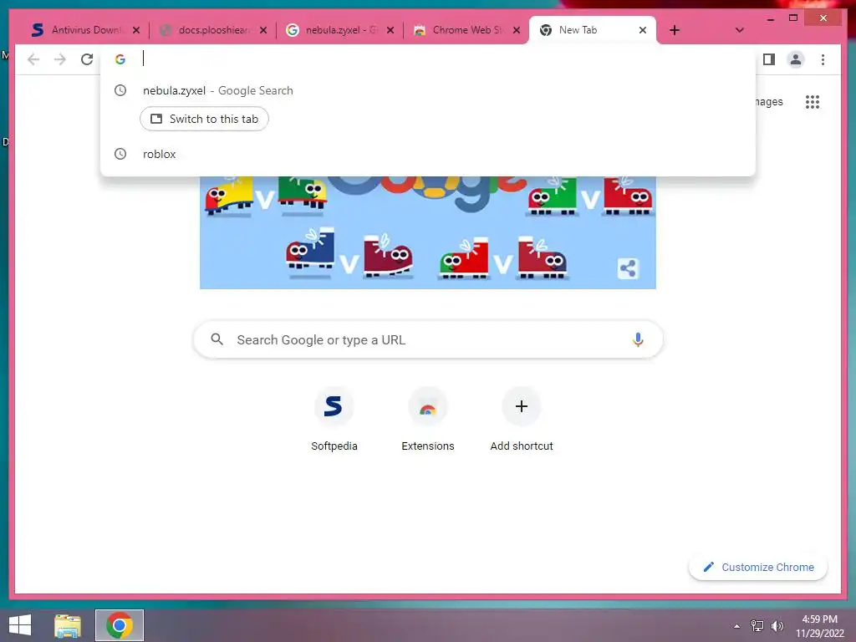Open Chrome's three-dot menu
This screenshot has height=642, width=856.
point(823,59)
